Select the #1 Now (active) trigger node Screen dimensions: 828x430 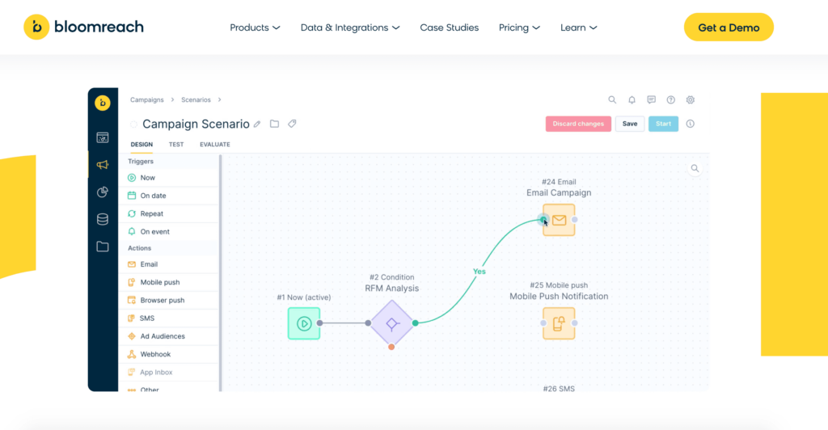[304, 323]
